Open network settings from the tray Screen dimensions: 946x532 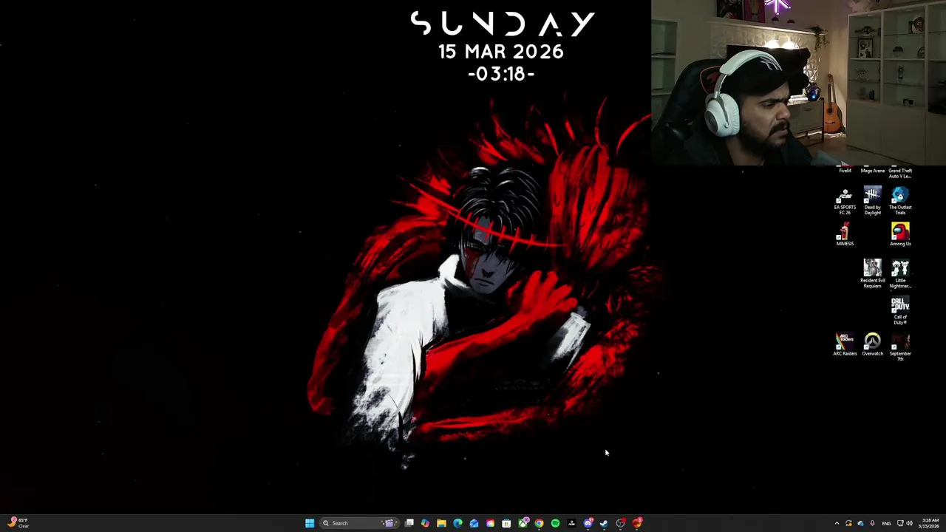tap(900, 523)
